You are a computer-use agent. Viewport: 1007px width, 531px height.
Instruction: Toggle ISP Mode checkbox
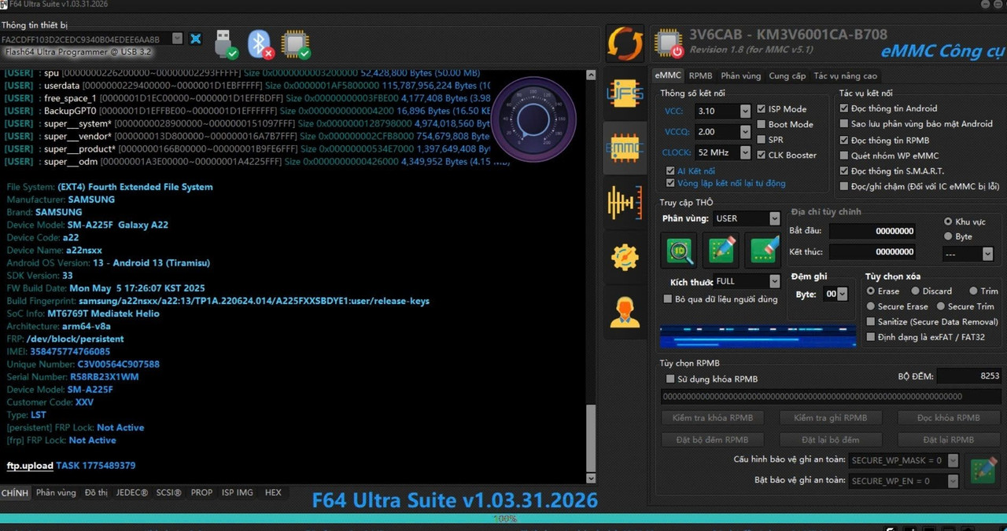pyautogui.click(x=762, y=109)
